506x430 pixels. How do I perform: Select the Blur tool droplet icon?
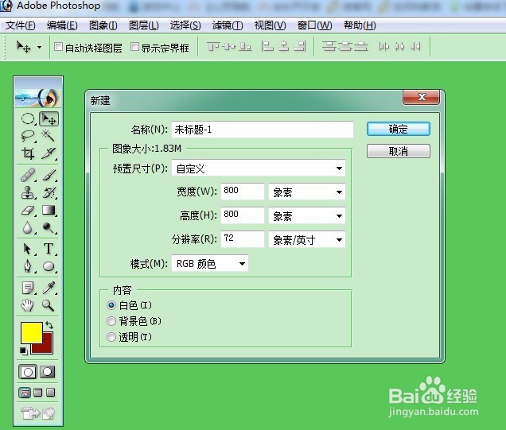pyautogui.click(x=28, y=227)
